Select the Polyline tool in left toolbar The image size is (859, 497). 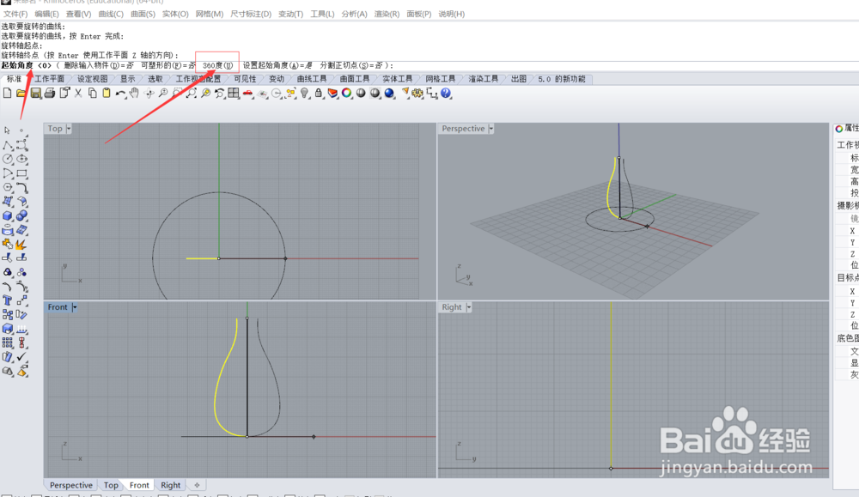point(8,145)
